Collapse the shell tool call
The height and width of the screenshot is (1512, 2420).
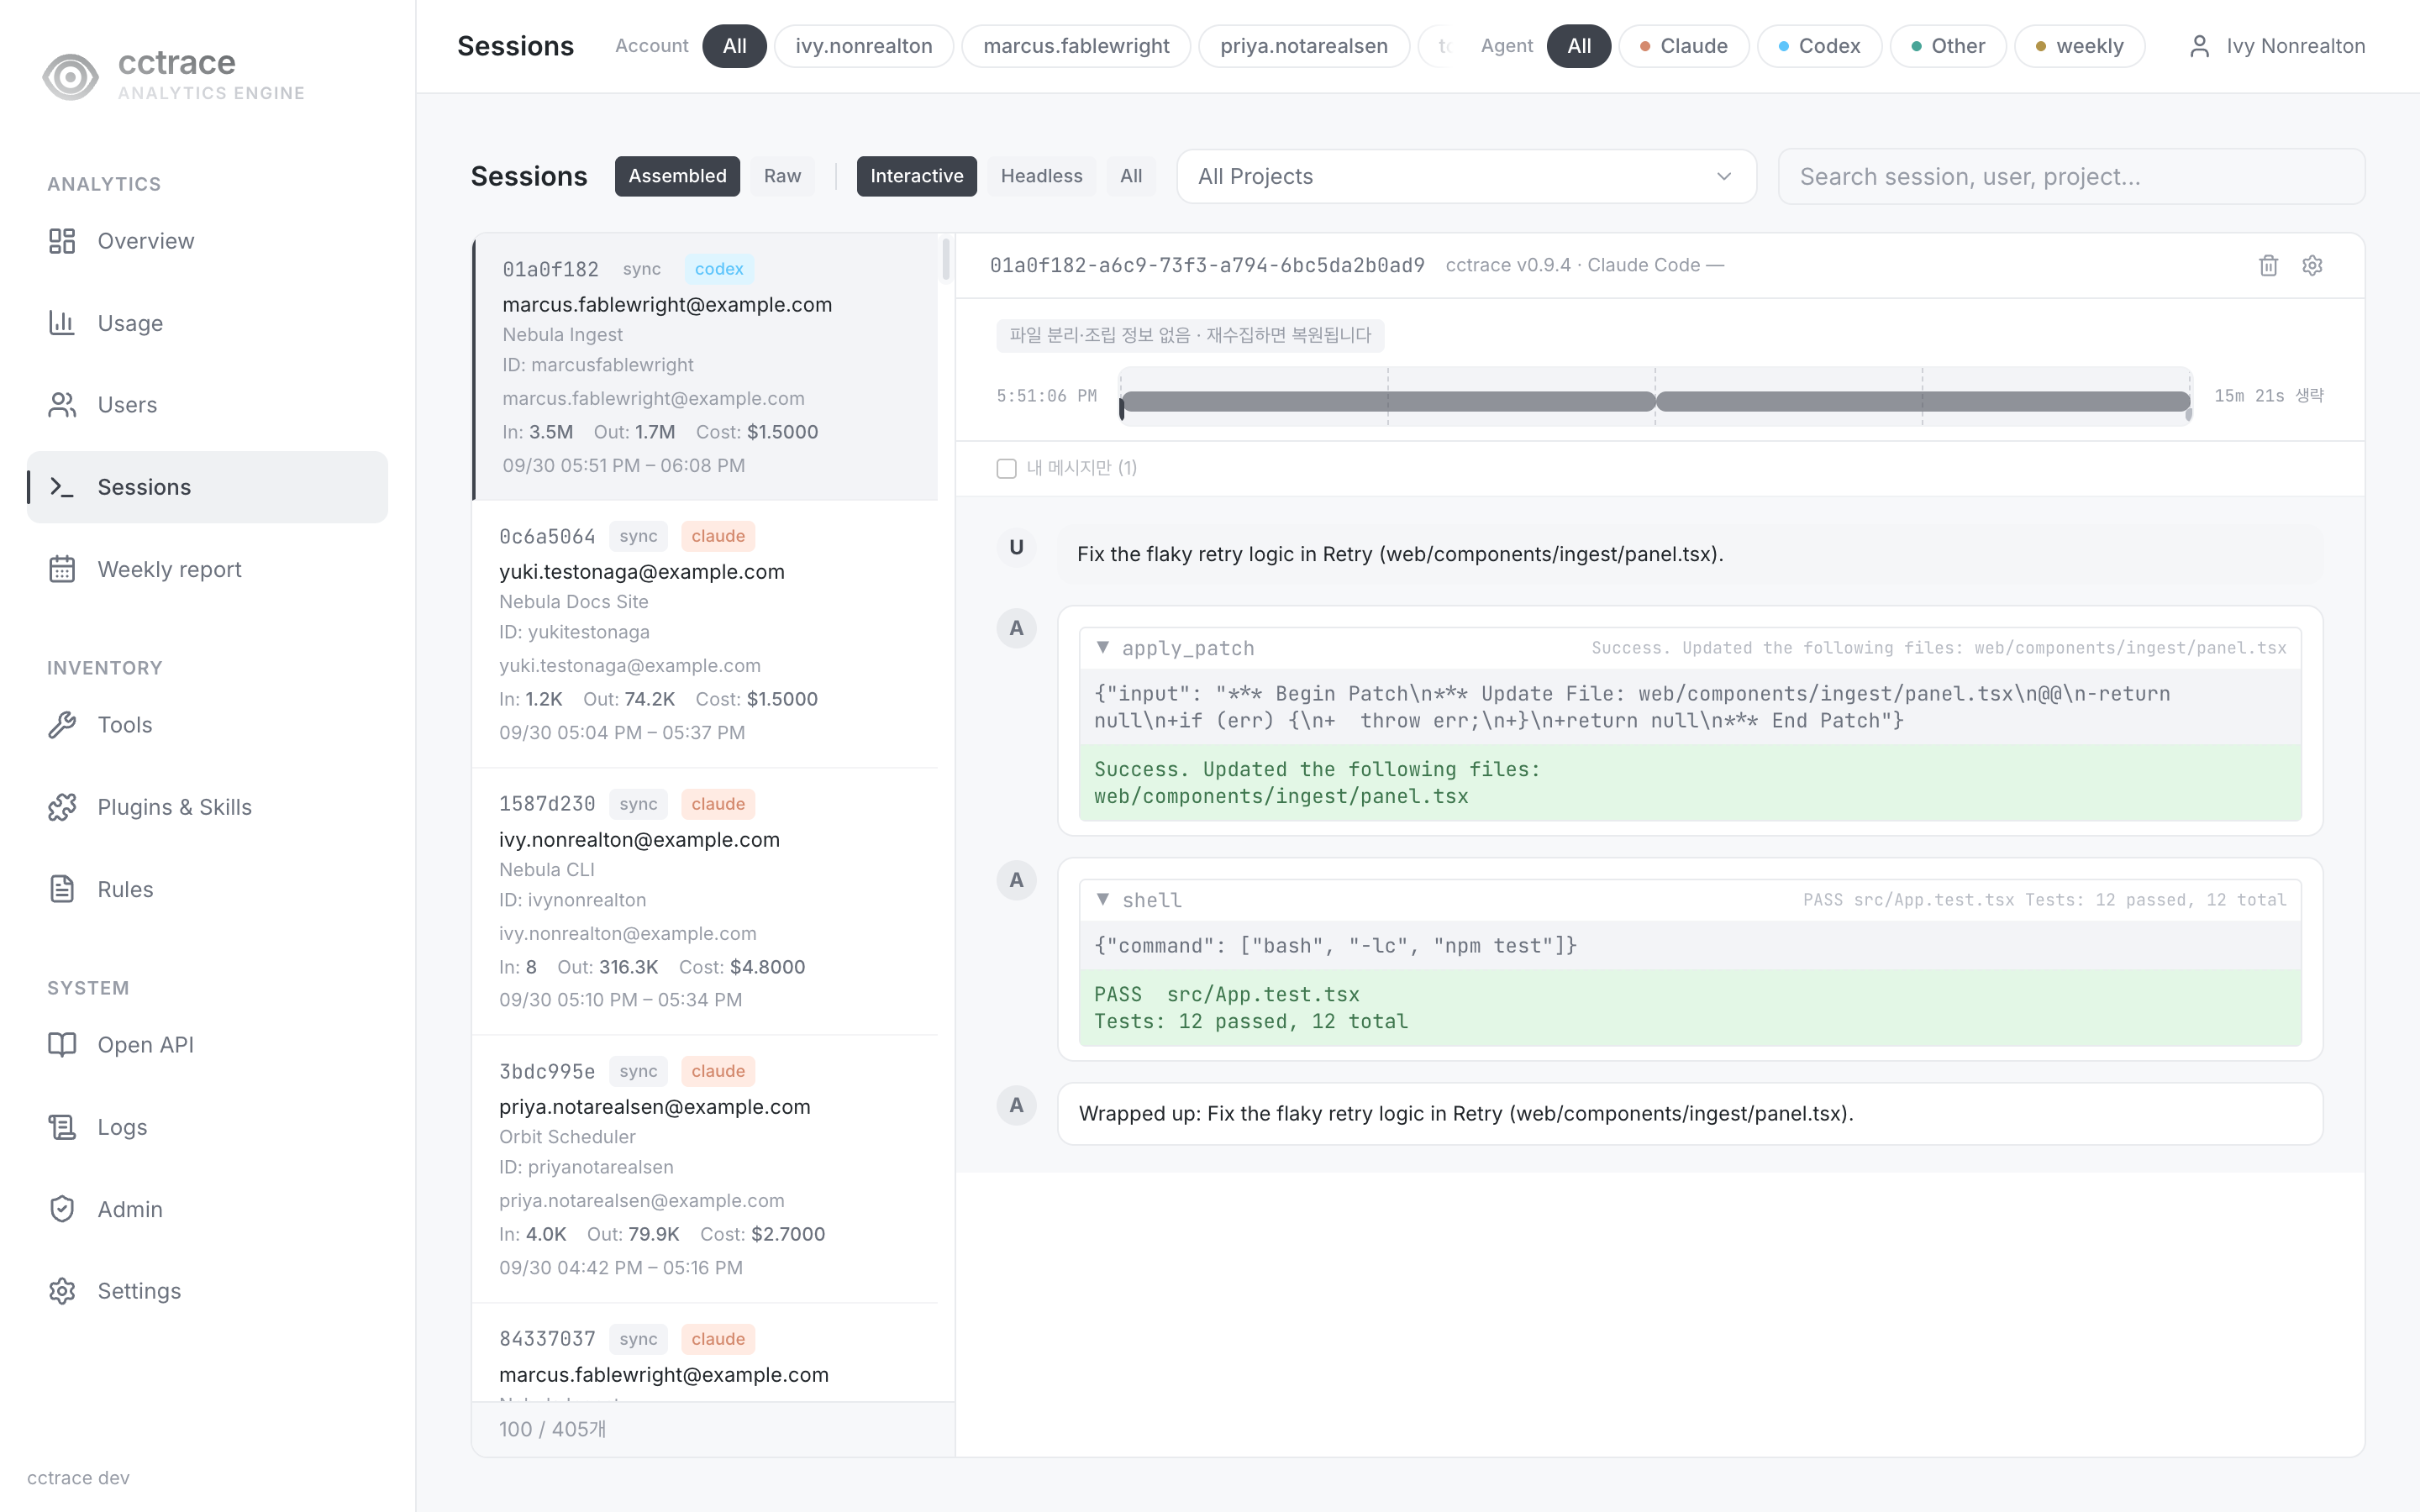tap(1102, 900)
